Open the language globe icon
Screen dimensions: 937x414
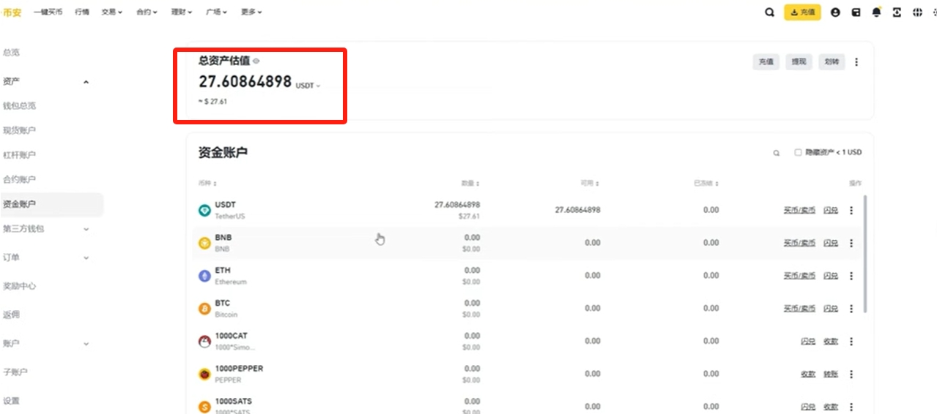(917, 12)
